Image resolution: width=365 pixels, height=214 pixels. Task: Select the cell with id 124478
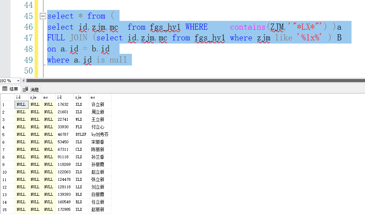64,180
